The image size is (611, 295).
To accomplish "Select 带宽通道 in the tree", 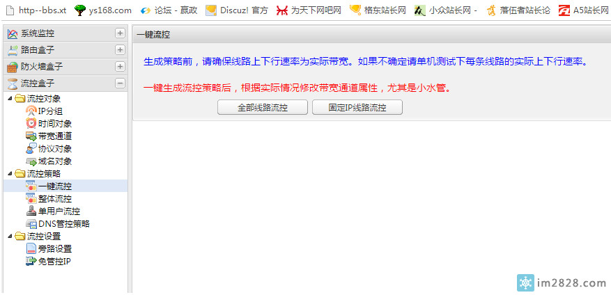I will click(x=55, y=136).
